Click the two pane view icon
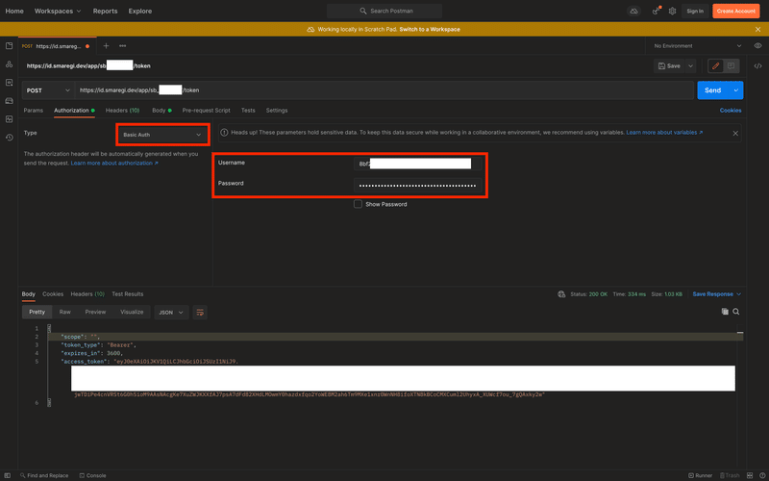 (x=750, y=475)
